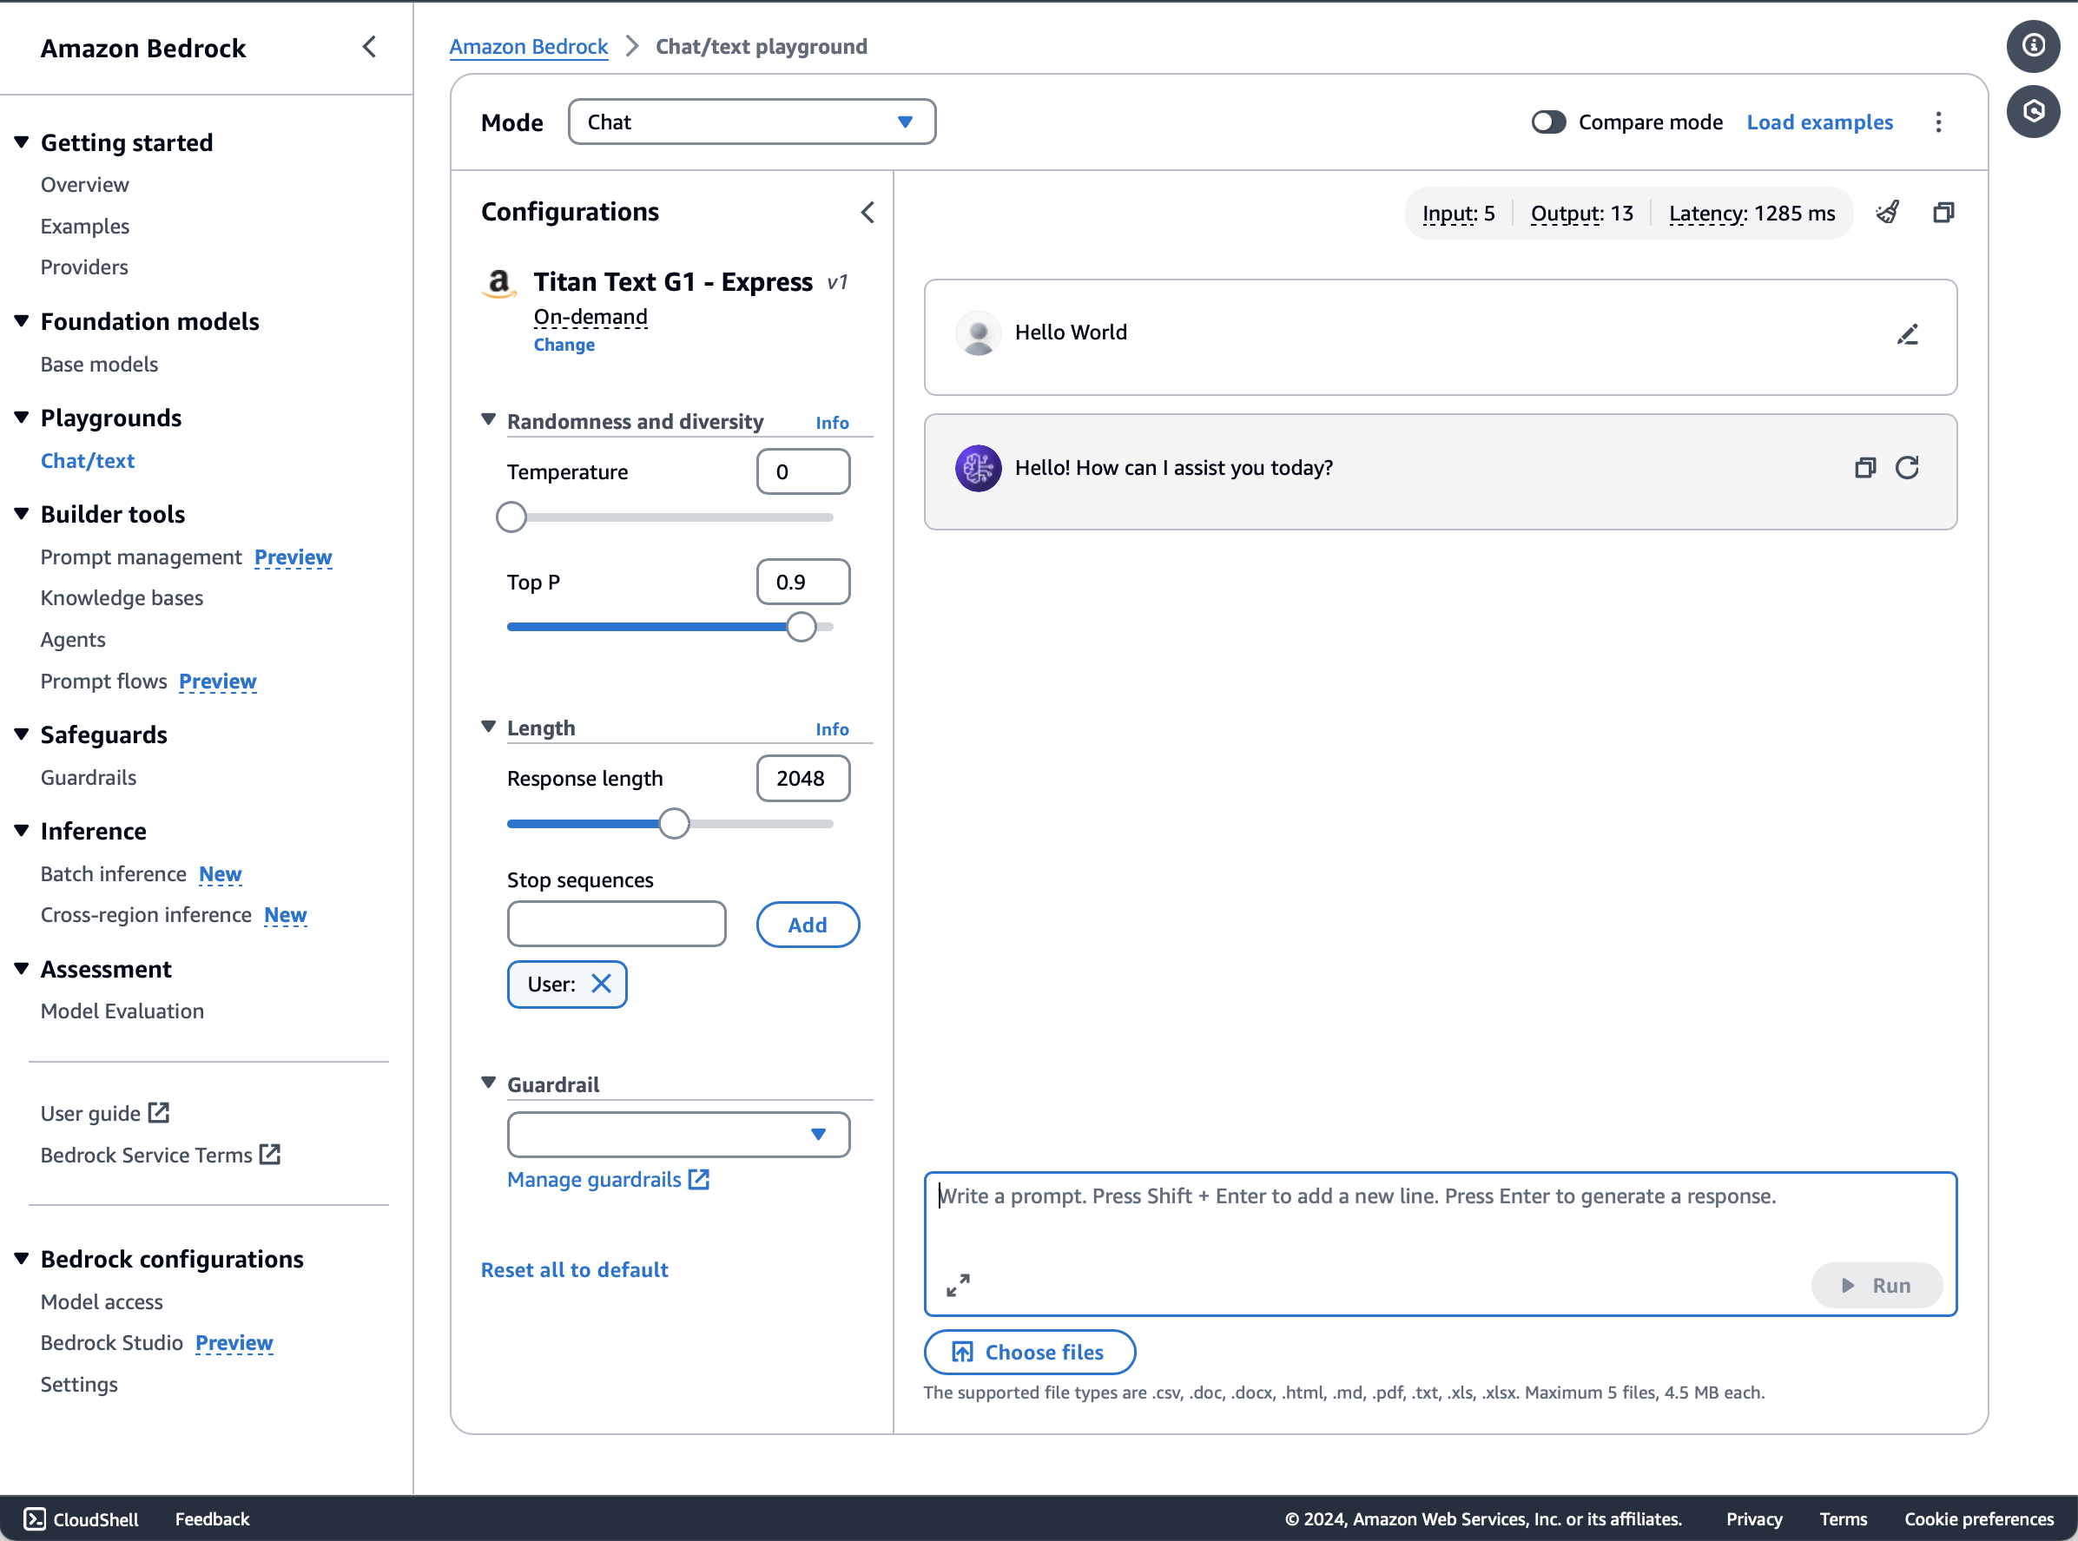Open User guide external link
Image resolution: width=2078 pixels, height=1541 pixels.
coord(104,1113)
